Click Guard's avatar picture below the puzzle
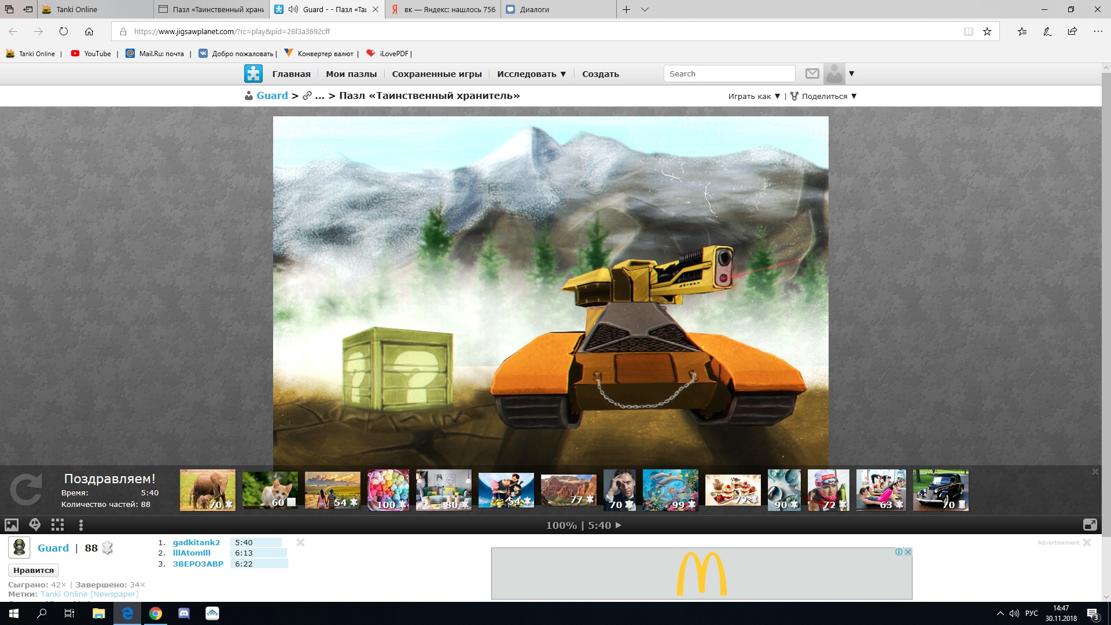 (x=19, y=547)
